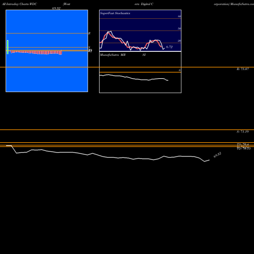Viewport: 254px width, 254px height.
Task: Click the stochastics value 6.72
Action: (x=169, y=47)
